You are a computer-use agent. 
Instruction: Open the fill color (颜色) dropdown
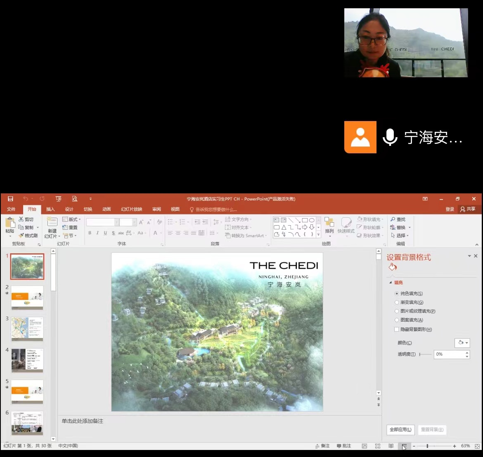pos(462,343)
